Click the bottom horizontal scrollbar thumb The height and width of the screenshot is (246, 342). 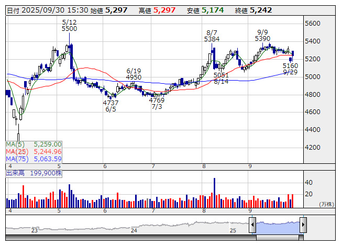tap(278, 238)
